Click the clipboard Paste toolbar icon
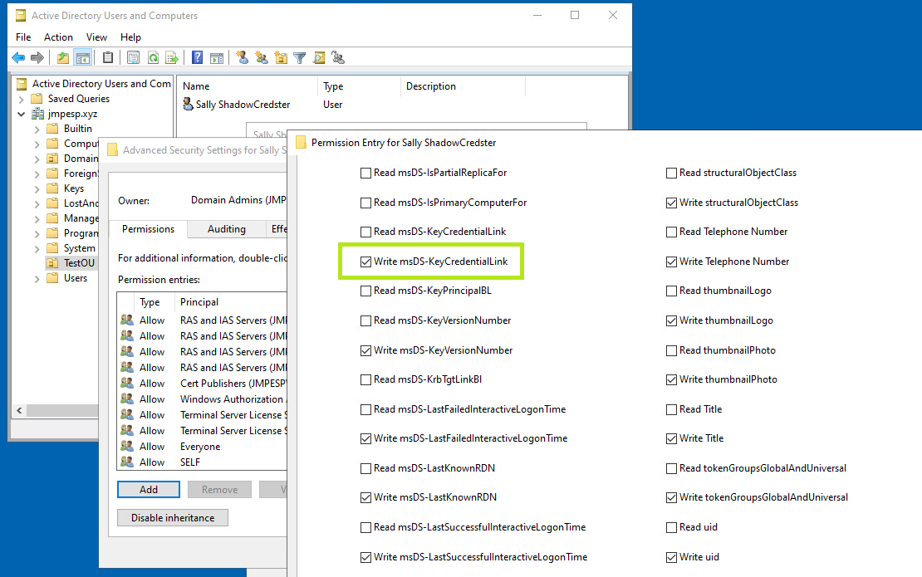Screen dimensions: 922x577 point(108,57)
